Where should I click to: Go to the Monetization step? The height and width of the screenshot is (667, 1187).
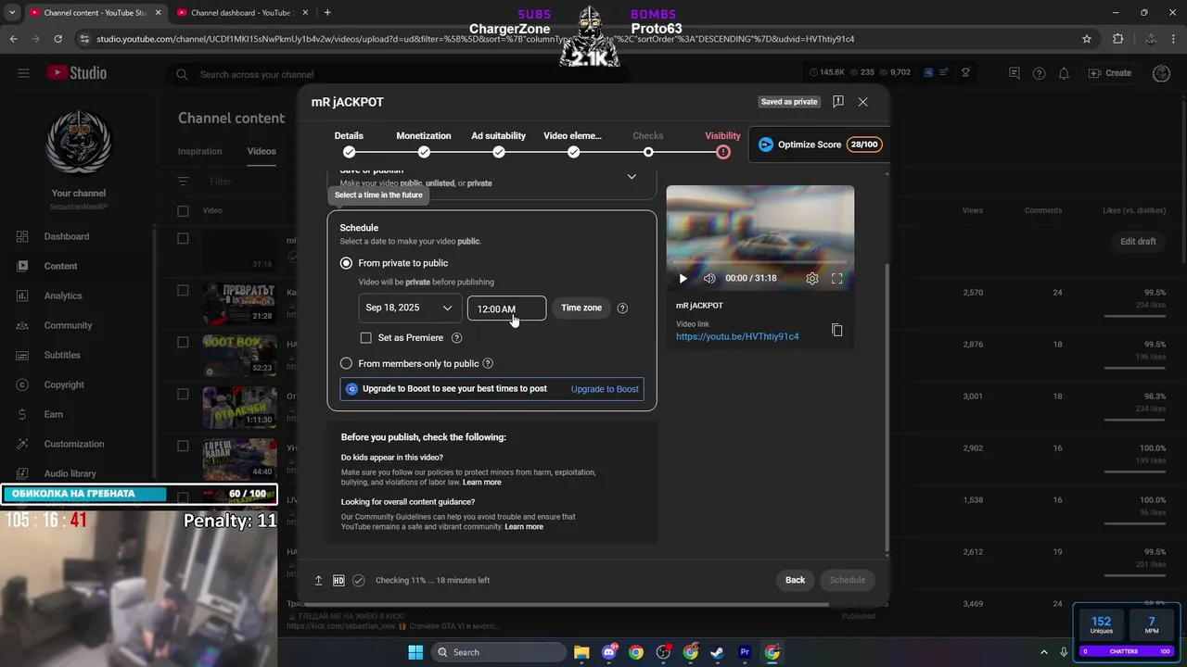[x=424, y=143]
